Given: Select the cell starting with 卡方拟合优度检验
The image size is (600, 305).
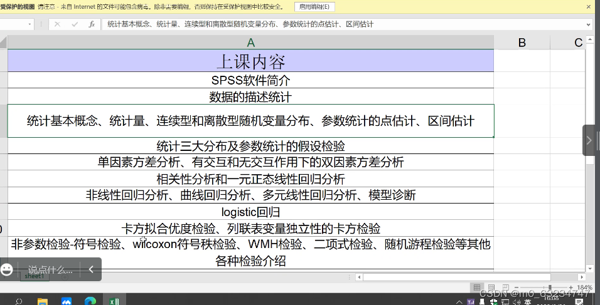Looking at the screenshot, I should [x=250, y=228].
